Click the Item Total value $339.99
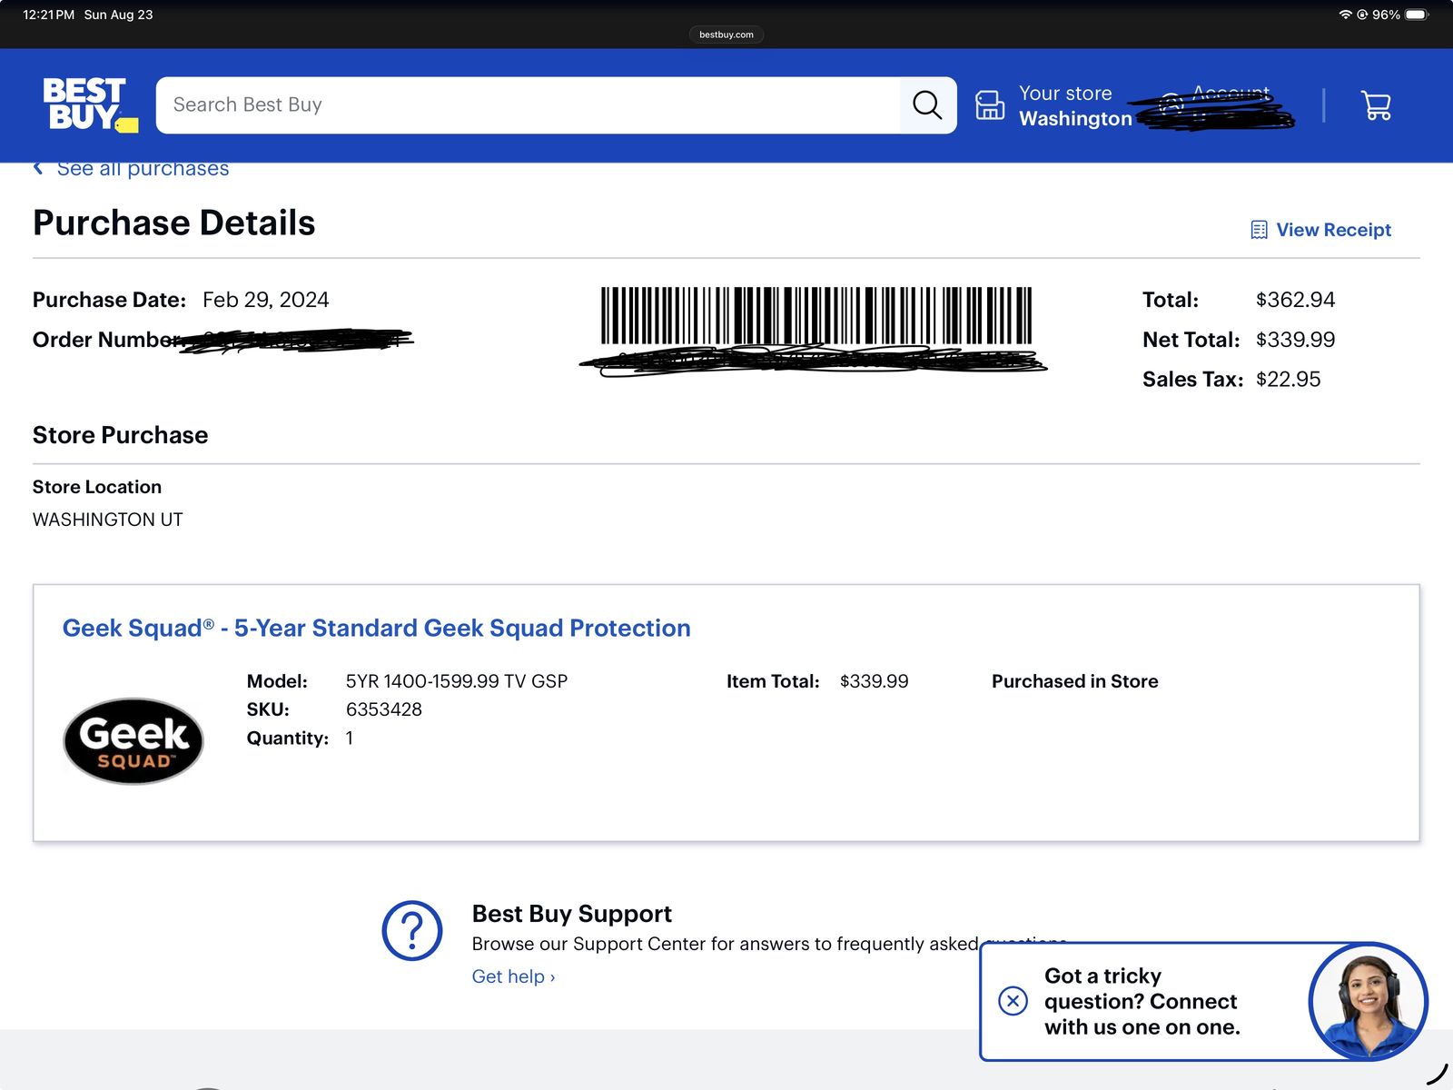 click(x=874, y=681)
